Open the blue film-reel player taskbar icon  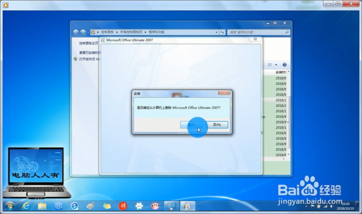click(x=58, y=206)
